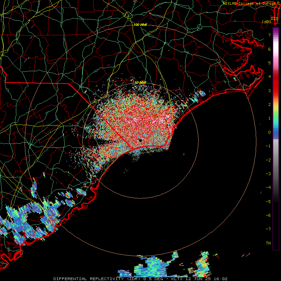Click the 1 value on the color scale

(x=269, y=118)
